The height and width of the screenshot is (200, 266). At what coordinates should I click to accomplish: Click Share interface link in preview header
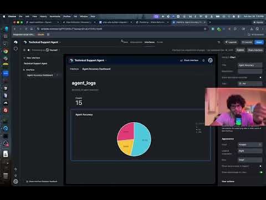coord(190,61)
